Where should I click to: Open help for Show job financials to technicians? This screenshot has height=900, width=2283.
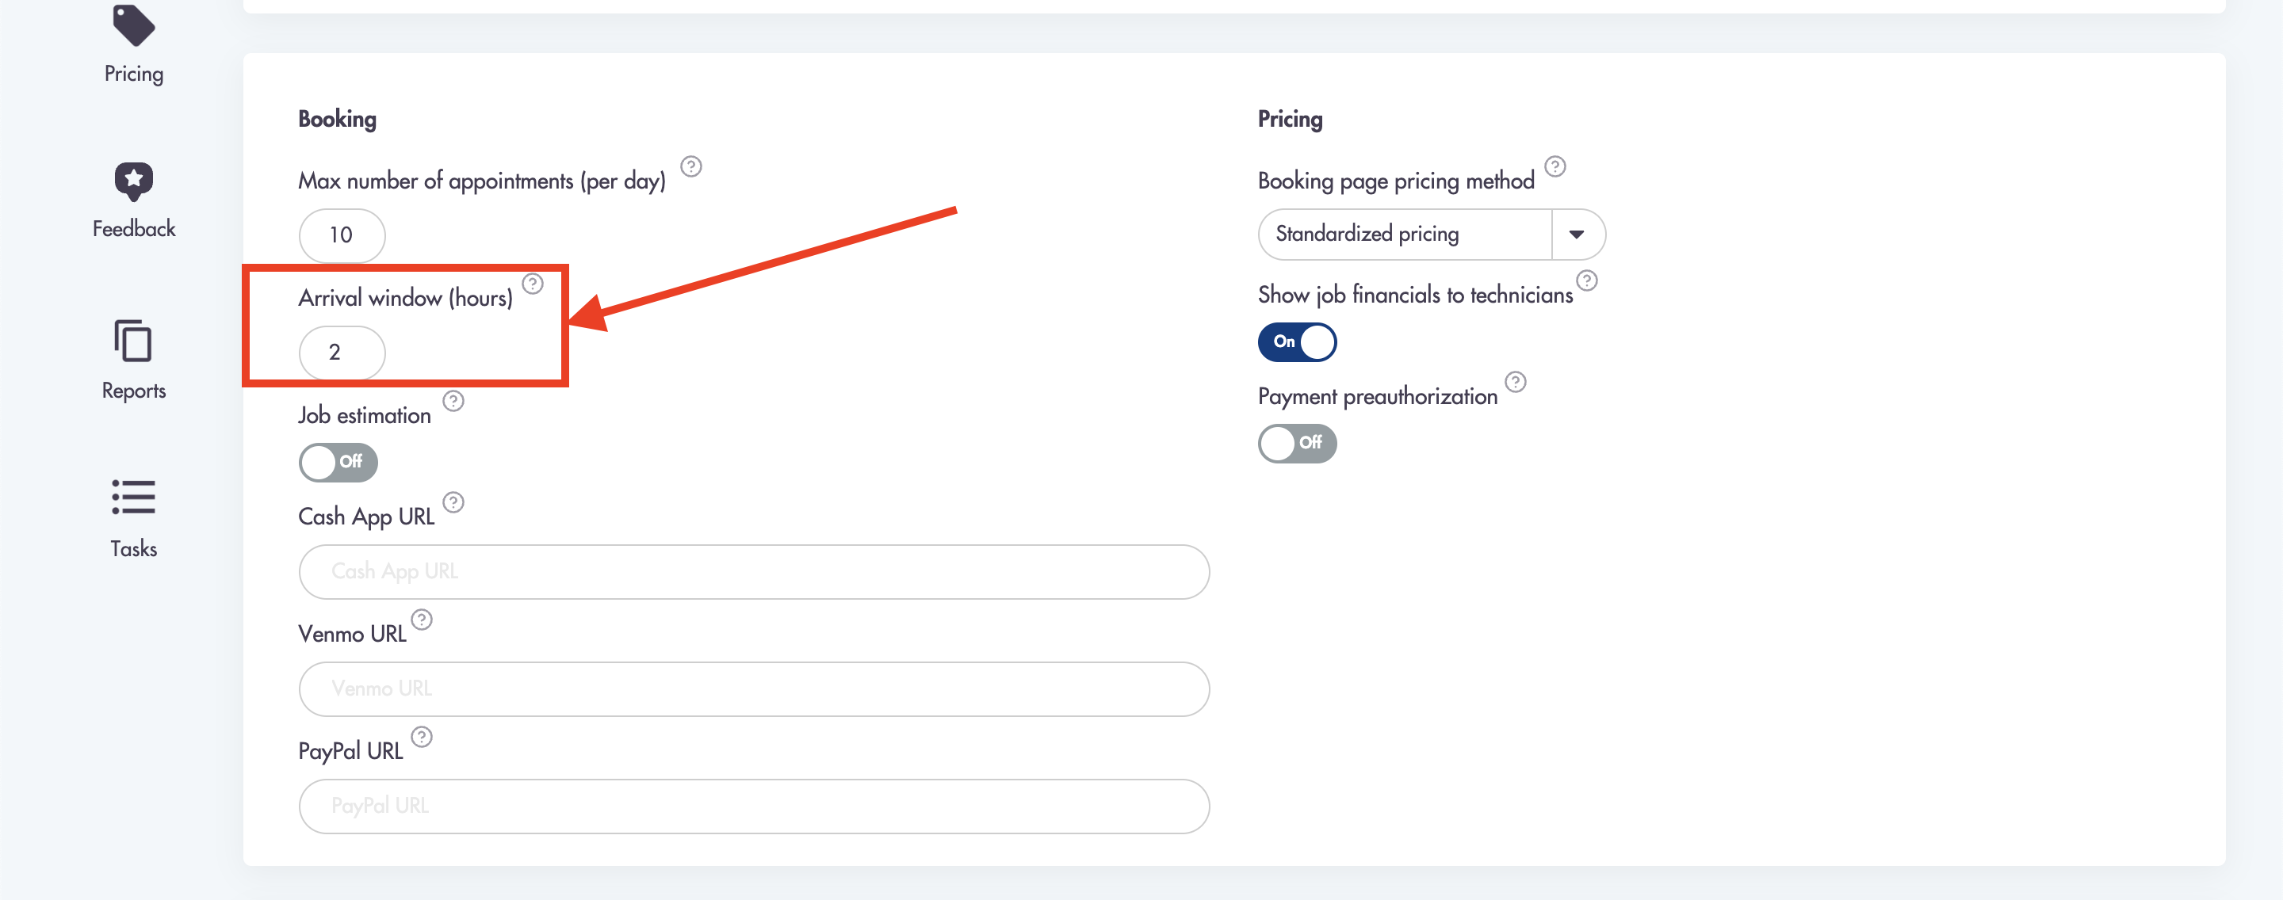(1586, 280)
